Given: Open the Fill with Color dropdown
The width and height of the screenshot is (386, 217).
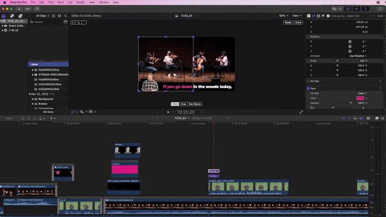Looking at the screenshot, I should coord(362,93).
